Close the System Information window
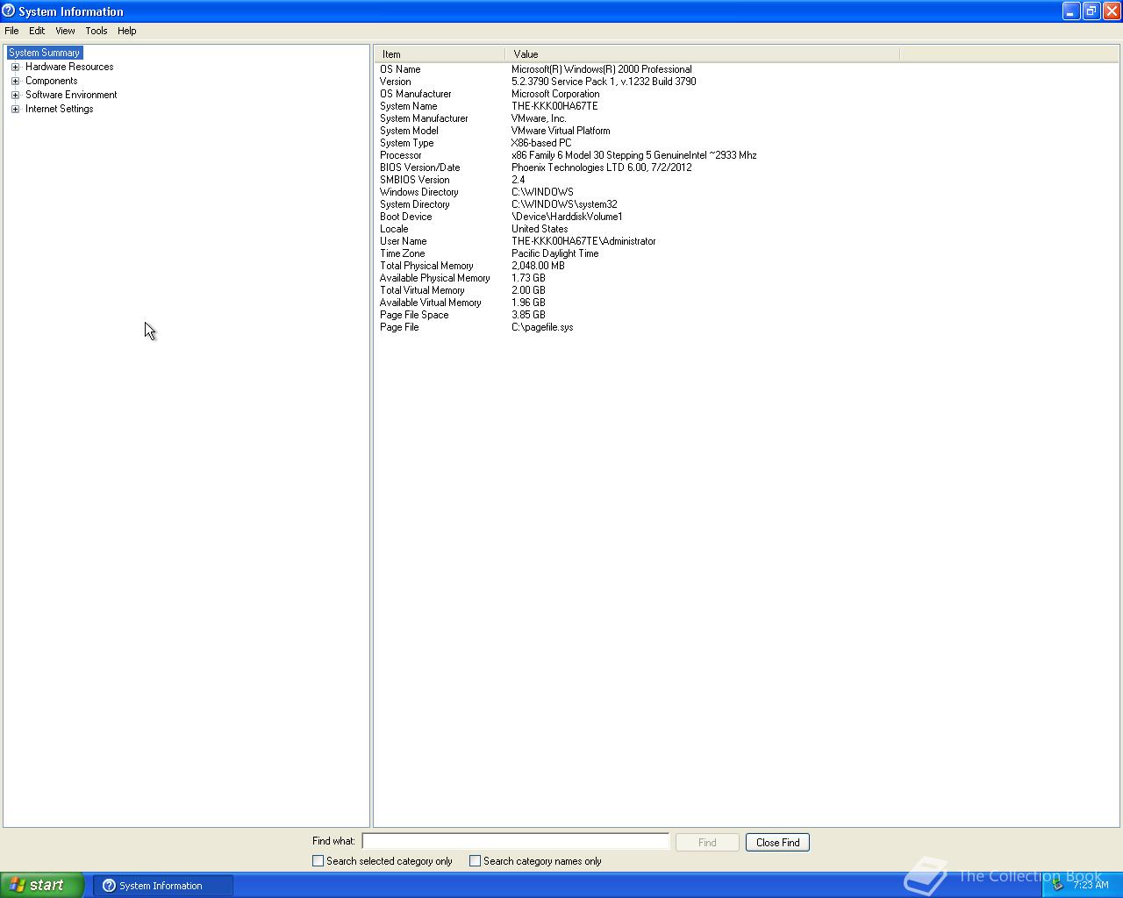Viewport: 1123px width, 898px height. [1112, 11]
